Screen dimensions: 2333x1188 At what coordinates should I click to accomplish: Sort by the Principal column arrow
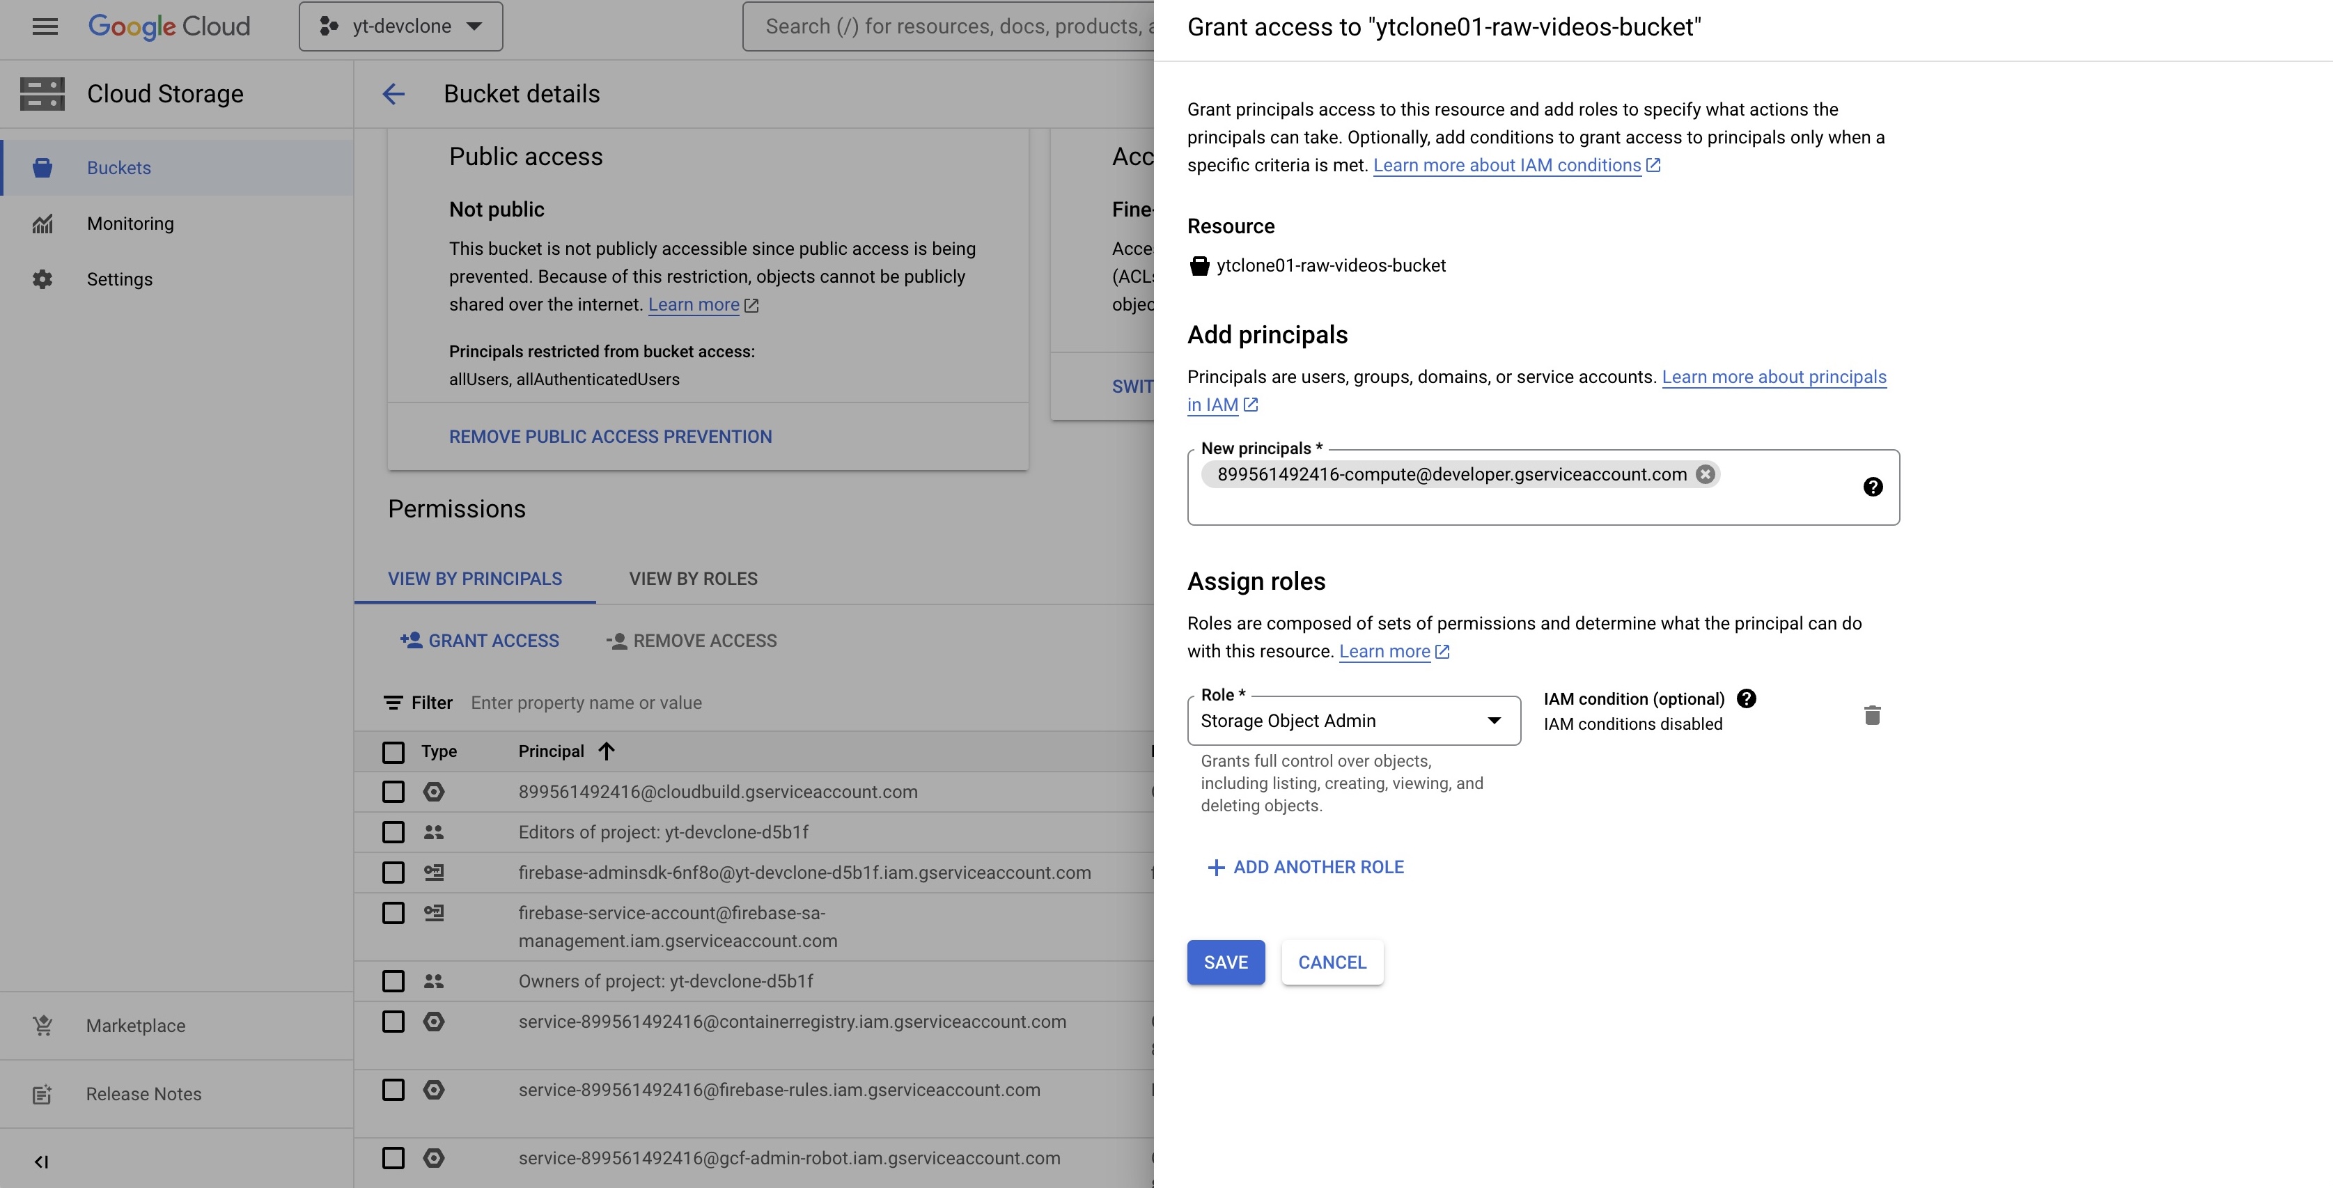607,751
